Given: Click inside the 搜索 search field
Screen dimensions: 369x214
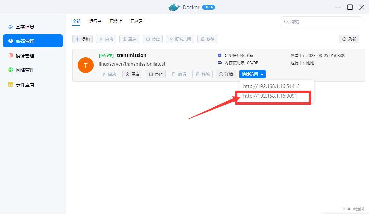Looking at the screenshot, I should 321,22.
